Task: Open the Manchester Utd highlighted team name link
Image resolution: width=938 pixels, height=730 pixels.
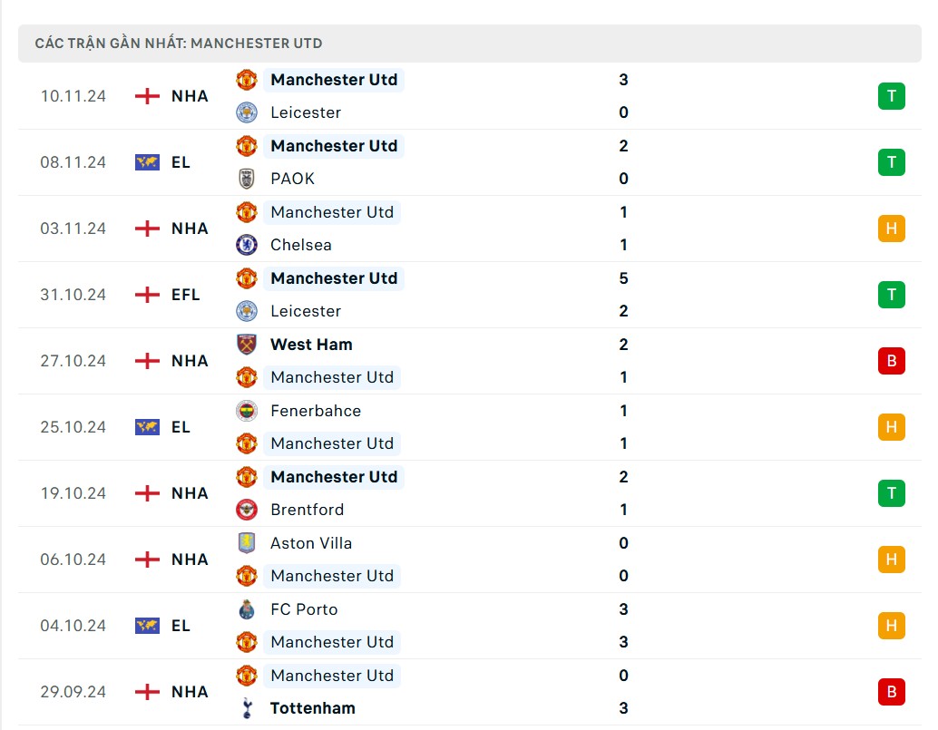Action: [x=334, y=80]
